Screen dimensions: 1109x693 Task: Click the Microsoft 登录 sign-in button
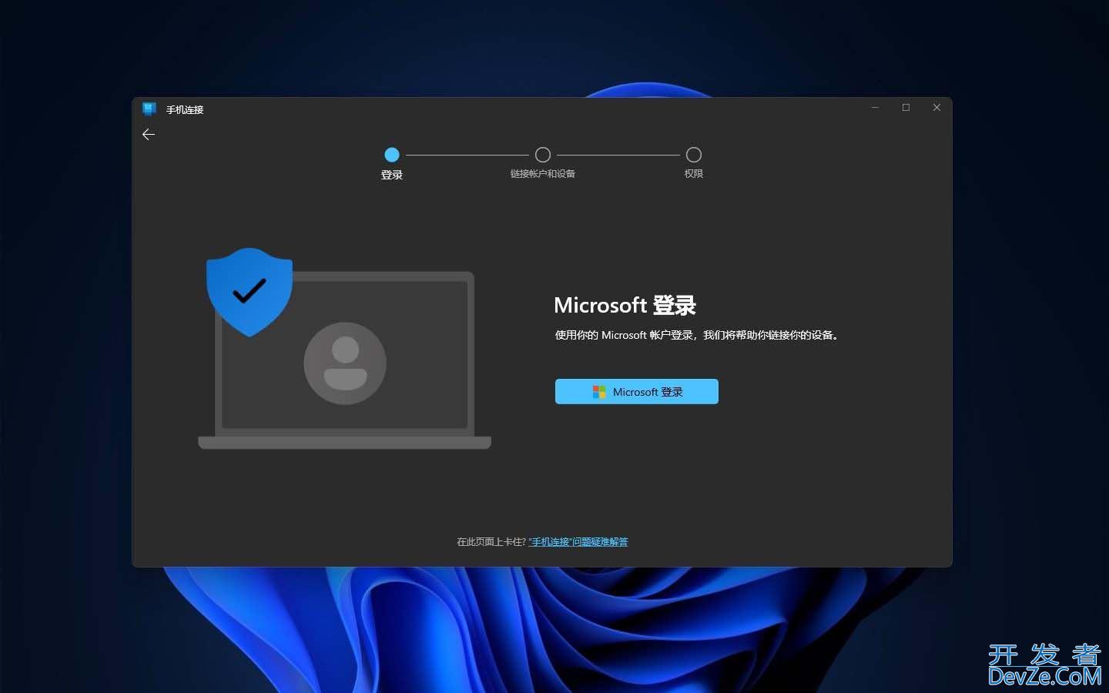[x=636, y=391]
